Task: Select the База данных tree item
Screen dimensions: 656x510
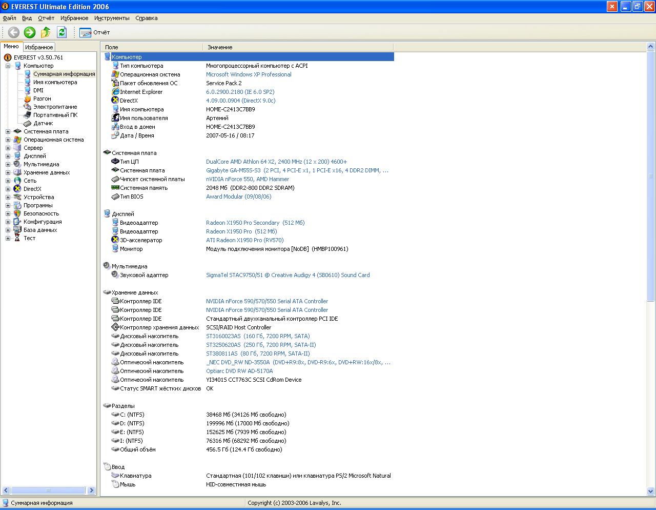Action: (40, 230)
